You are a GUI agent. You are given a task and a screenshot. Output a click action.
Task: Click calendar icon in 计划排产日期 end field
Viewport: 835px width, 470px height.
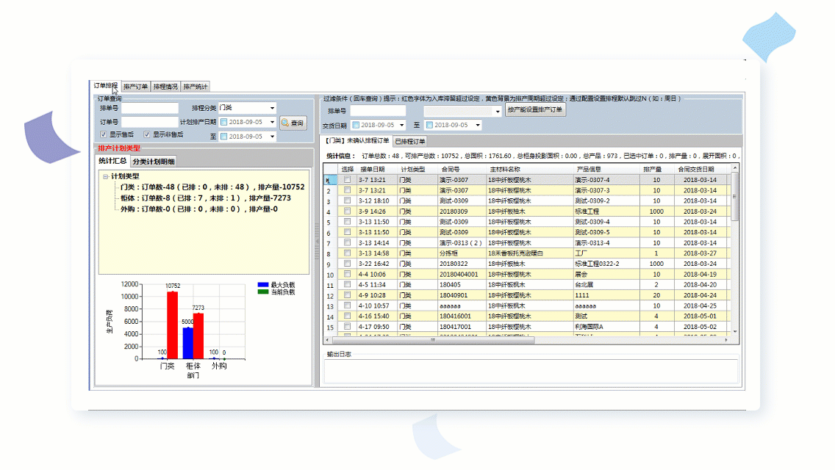[x=223, y=136]
